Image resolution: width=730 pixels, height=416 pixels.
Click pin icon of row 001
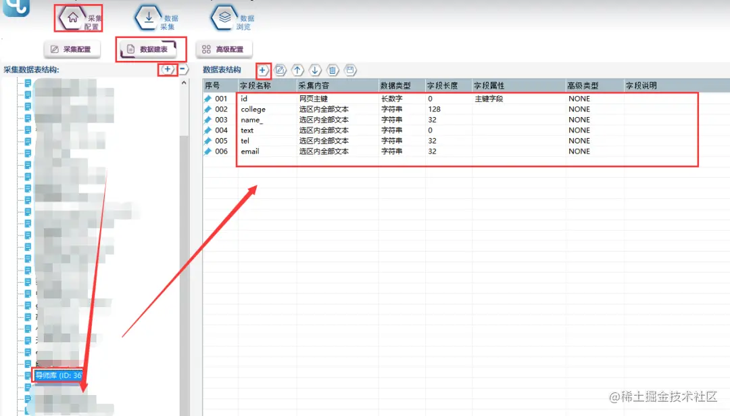point(208,99)
